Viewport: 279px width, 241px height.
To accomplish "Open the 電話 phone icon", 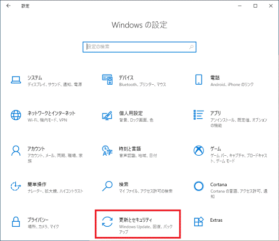I will (x=198, y=80).
